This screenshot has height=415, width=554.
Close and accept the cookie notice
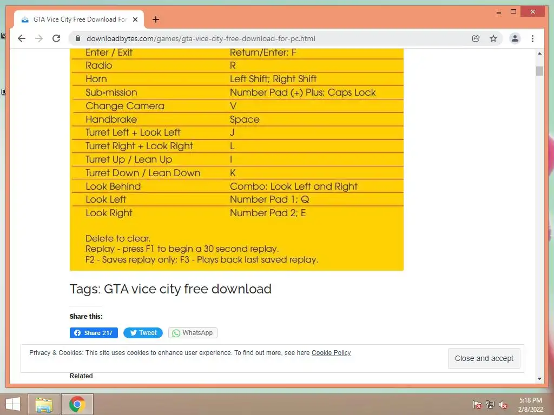tap(484, 358)
